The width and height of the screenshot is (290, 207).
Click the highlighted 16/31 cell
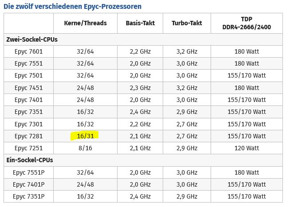[85, 136]
